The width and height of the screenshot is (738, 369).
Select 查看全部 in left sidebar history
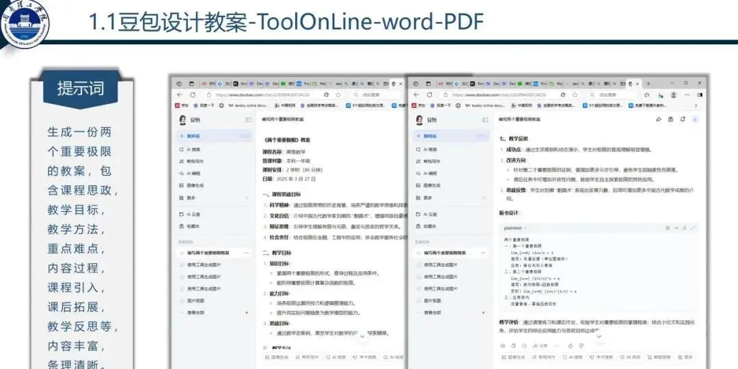pyautogui.click(x=196, y=312)
